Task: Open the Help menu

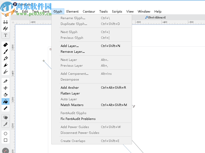Action: click(158, 12)
